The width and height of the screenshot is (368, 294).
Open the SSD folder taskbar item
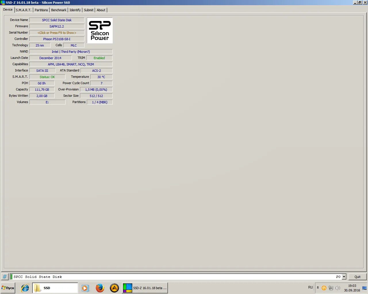coord(55,288)
